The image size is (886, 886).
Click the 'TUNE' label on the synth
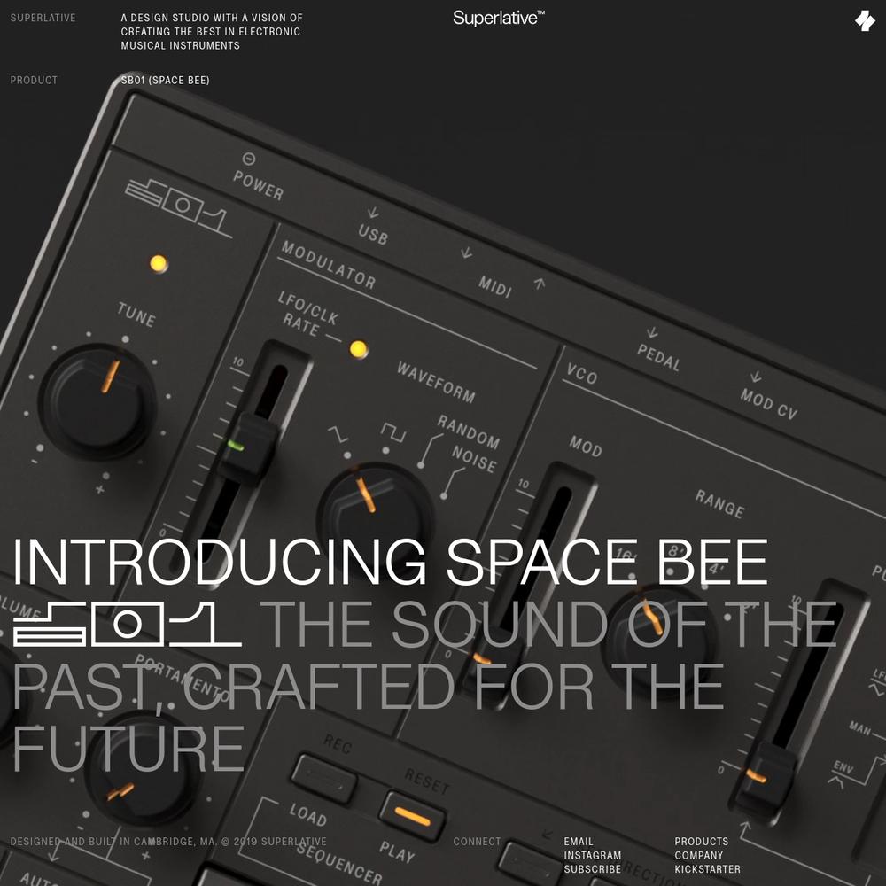[136, 315]
